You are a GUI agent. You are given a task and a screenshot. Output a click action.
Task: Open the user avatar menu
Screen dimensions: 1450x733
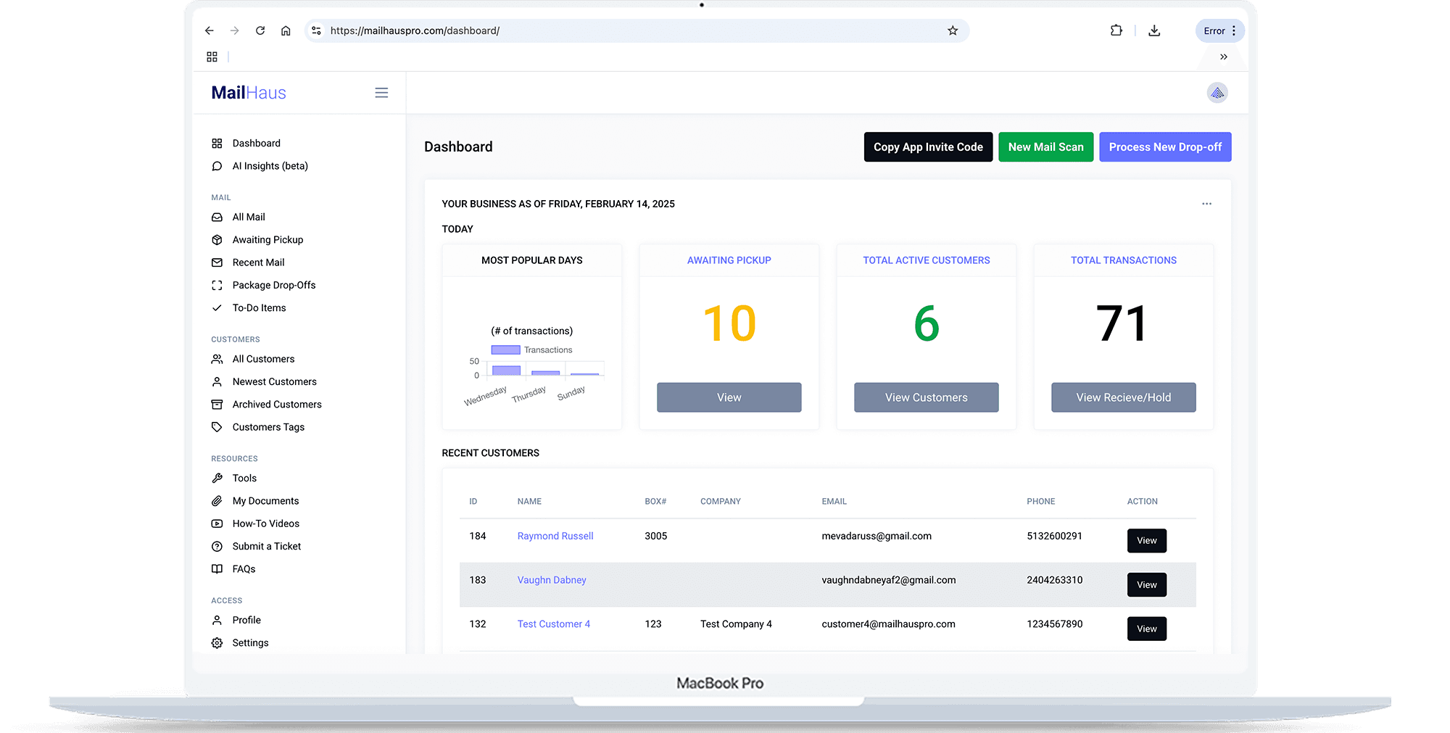pyautogui.click(x=1217, y=93)
